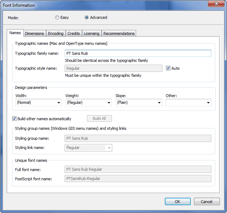Select the Easy mode radio button
The height and width of the screenshot is (213, 227).
click(57, 17)
